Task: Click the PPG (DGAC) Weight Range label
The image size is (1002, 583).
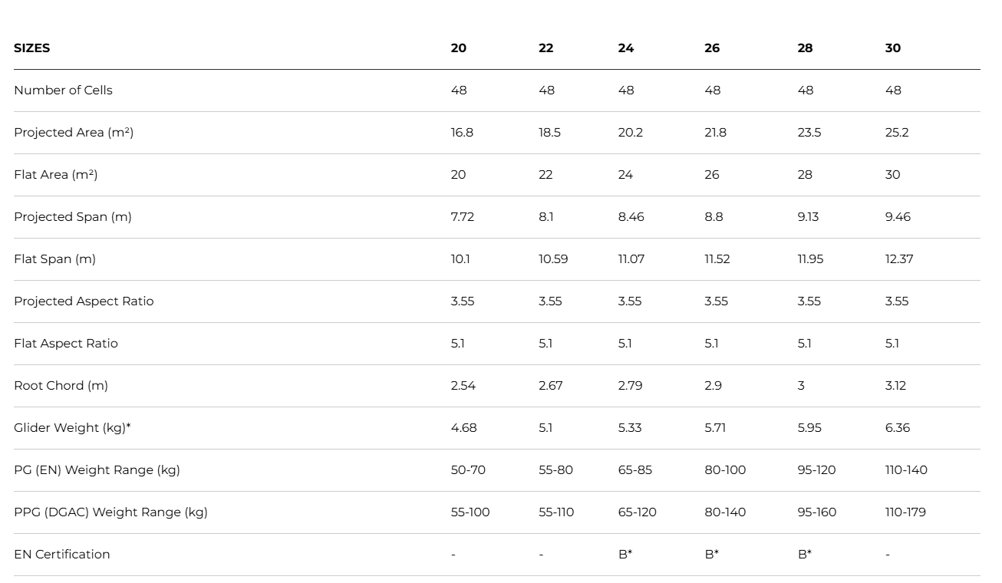Action: point(110,512)
